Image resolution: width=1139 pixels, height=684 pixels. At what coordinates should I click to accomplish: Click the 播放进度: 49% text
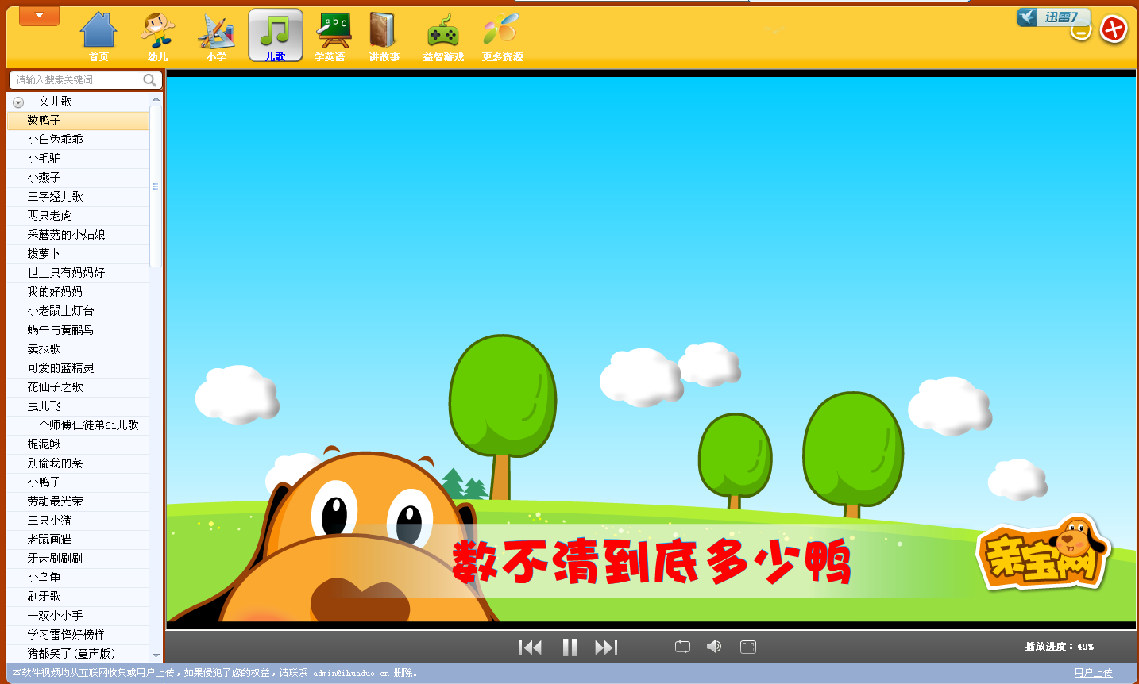tap(1060, 647)
